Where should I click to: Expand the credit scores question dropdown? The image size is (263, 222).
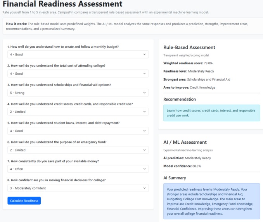pyautogui.click(x=78, y=112)
